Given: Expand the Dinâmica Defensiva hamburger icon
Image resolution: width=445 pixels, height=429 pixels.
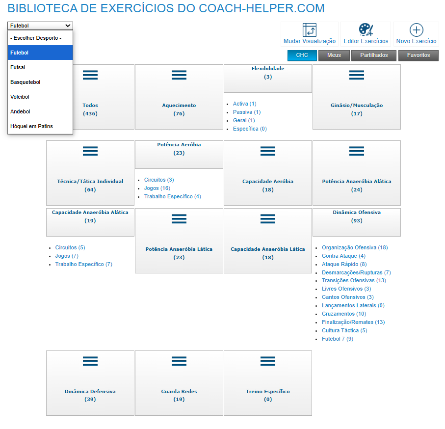Looking at the screenshot, I should click(x=90, y=361).
